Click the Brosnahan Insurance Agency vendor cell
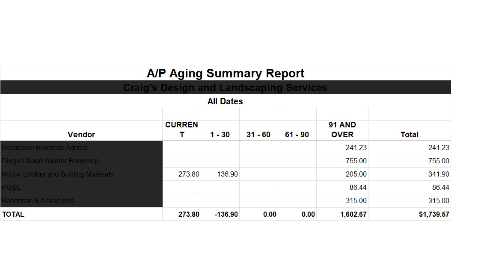 pos(45,147)
